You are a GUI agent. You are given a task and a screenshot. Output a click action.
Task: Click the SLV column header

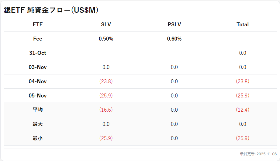pos(106,25)
